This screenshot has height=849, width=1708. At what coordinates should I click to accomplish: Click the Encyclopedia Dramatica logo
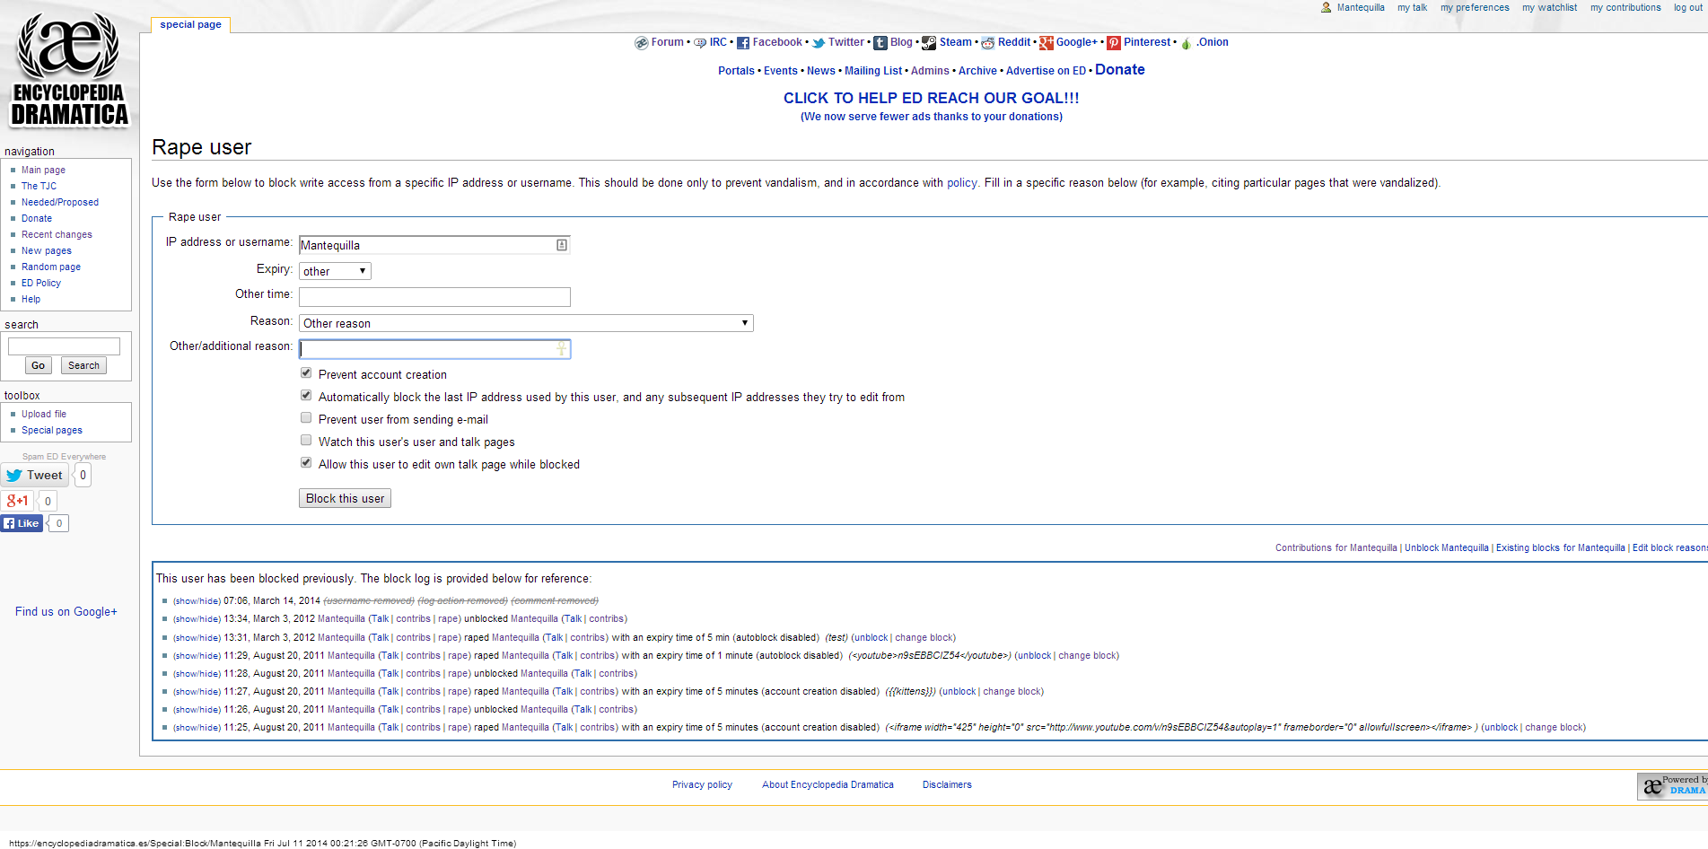tap(69, 70)
